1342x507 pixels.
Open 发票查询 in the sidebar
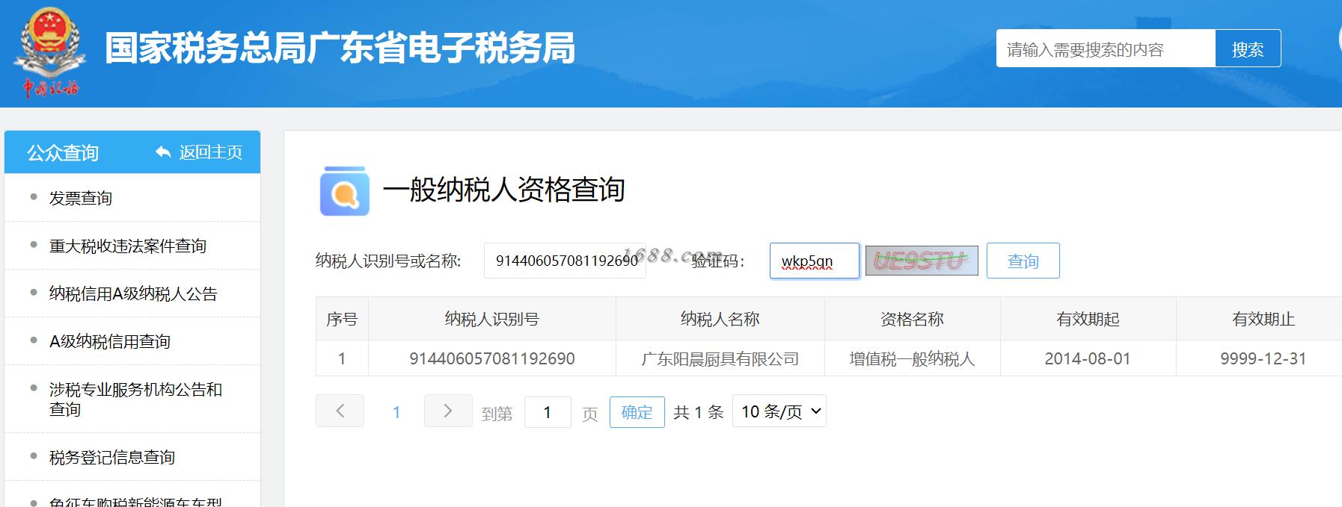point(81,198)
